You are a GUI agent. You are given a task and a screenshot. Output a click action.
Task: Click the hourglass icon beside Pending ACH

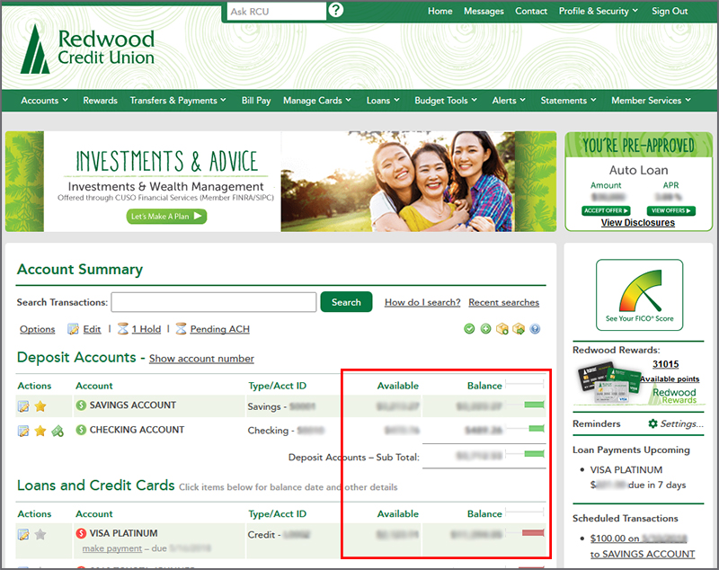click(x=182, y=329)
